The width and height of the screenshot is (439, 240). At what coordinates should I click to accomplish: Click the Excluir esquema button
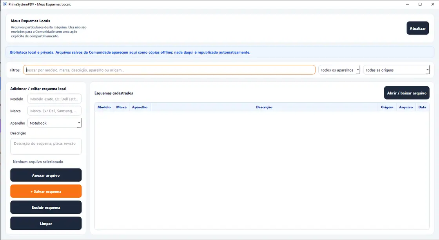click(x=46, y=207)
